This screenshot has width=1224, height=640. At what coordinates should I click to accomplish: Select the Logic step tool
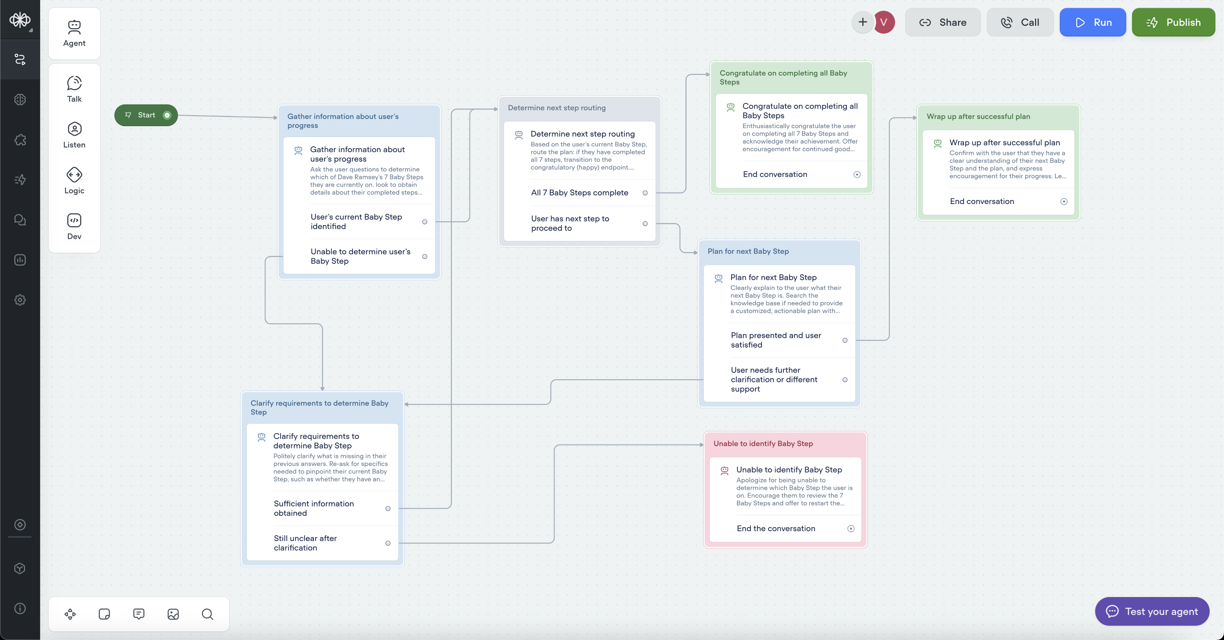(x=74, y=180)
